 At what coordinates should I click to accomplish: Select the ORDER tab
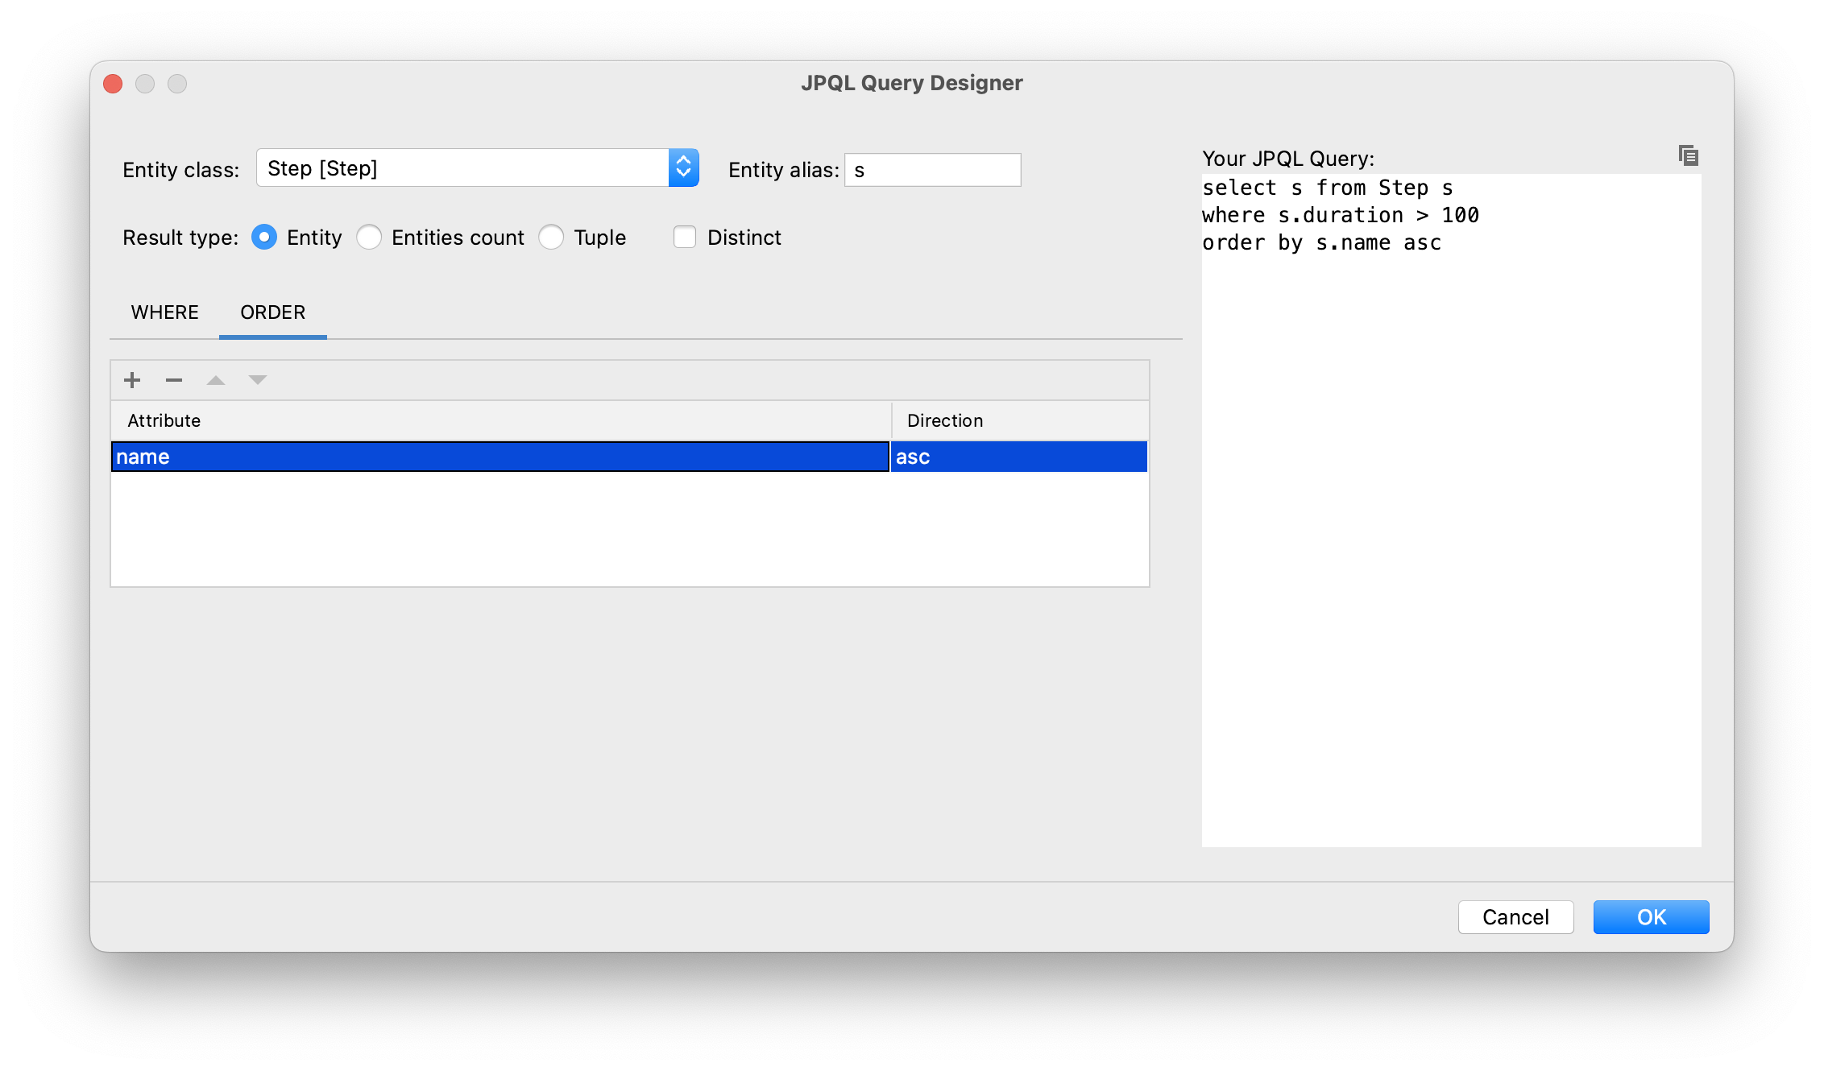click(x=272, y=312)
